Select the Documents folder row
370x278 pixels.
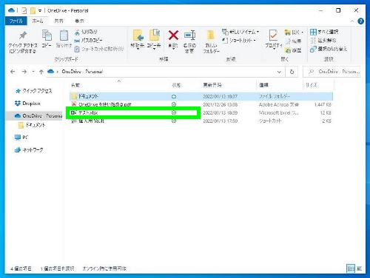point(201,96)
